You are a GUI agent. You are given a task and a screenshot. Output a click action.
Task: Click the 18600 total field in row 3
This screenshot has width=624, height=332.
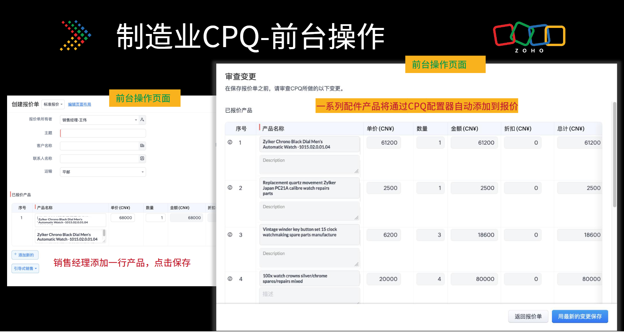click(x=580, y=235)
